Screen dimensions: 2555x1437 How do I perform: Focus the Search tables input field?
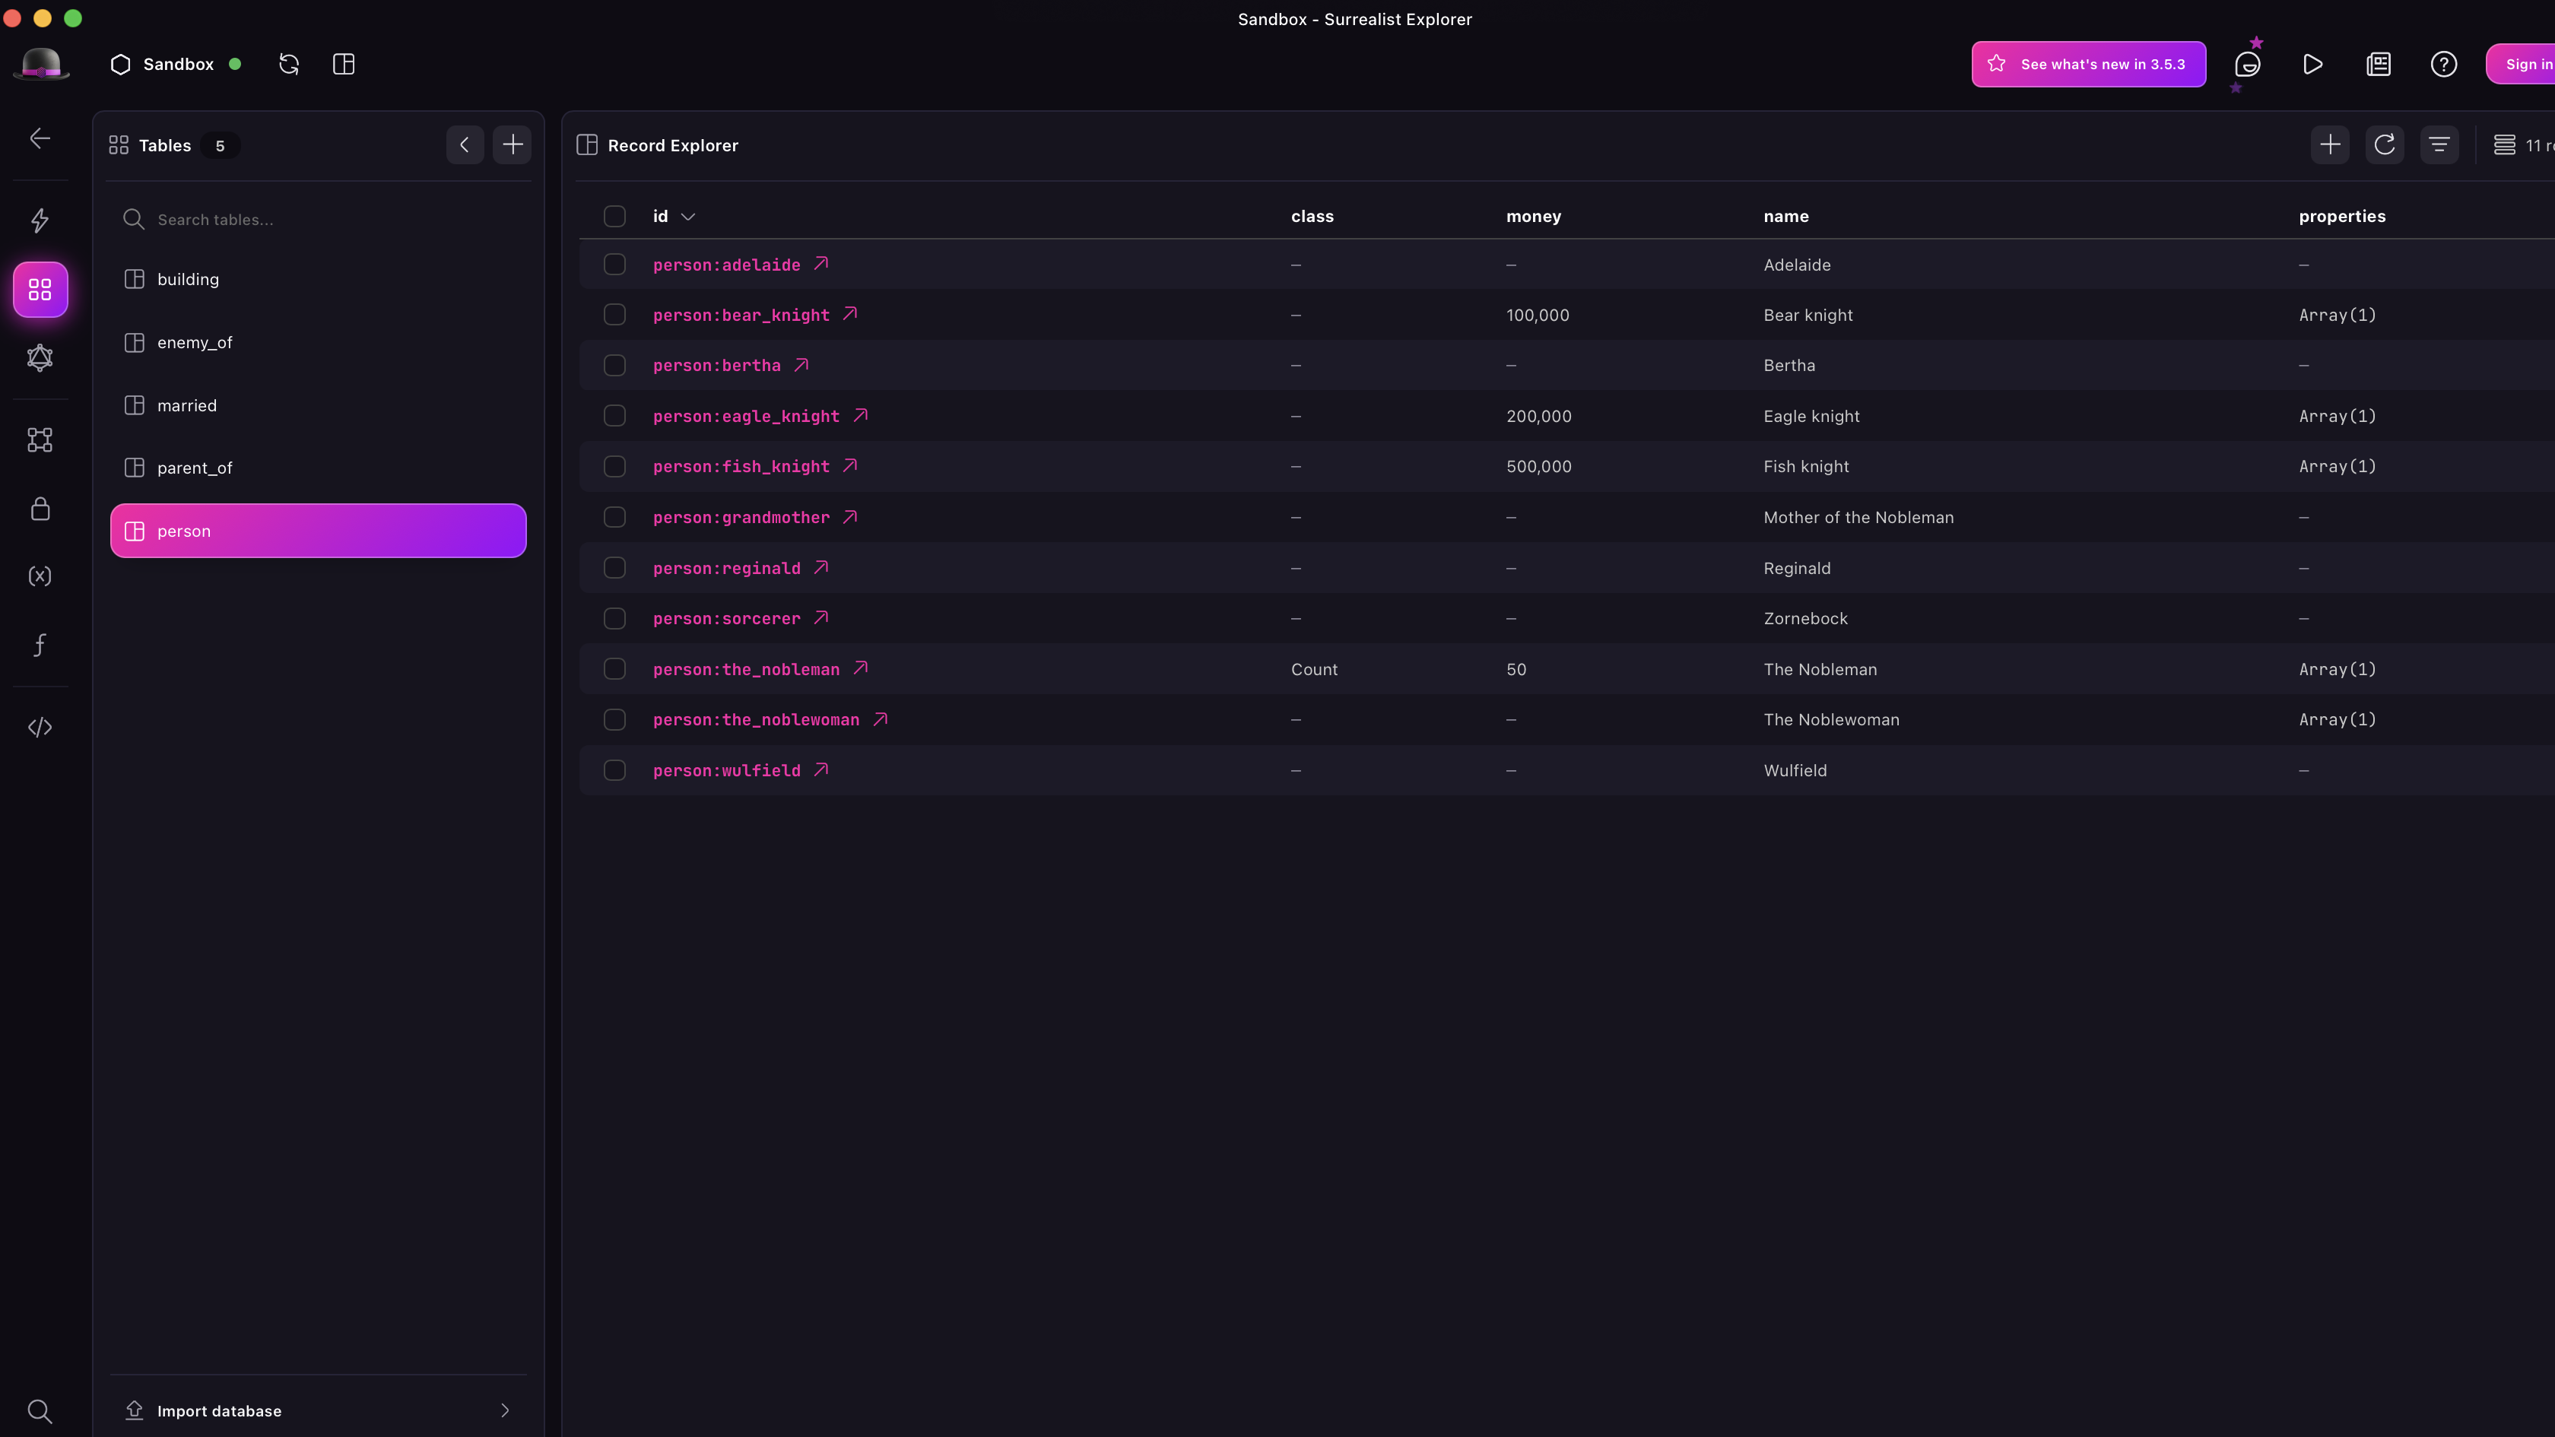coord(327,219)
